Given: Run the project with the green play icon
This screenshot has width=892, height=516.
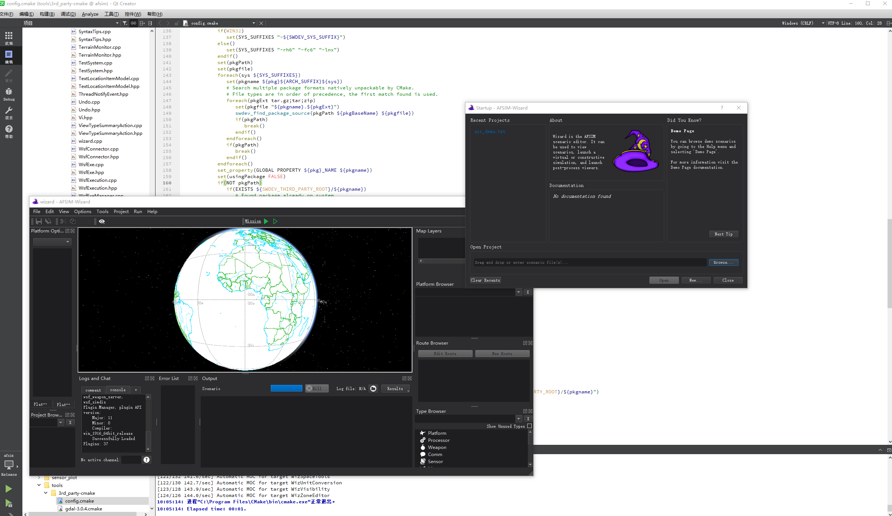Looking at the screenshot, I should click(8, 489).
